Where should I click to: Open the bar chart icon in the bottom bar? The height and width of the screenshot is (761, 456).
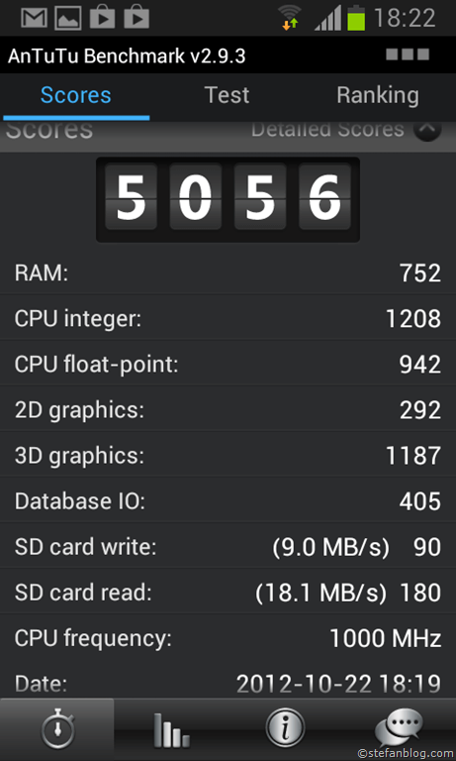(x=171, y=730)
